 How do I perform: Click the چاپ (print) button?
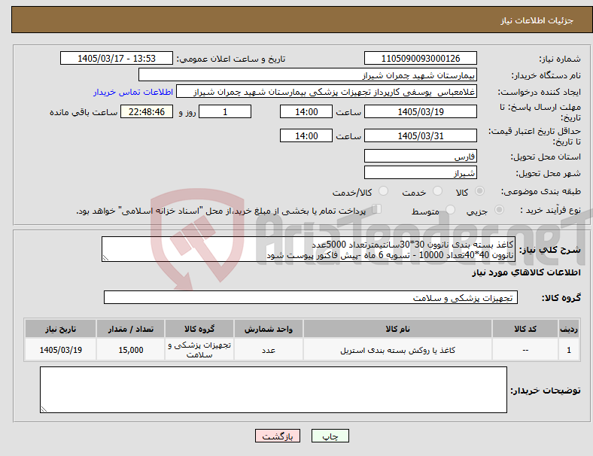[330, 436]
